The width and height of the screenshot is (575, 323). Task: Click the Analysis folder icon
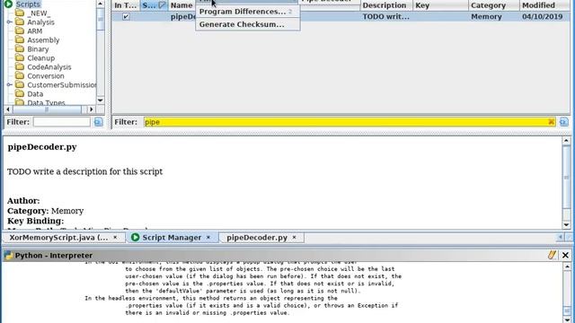pyautogui.click(x=20, y=22)
